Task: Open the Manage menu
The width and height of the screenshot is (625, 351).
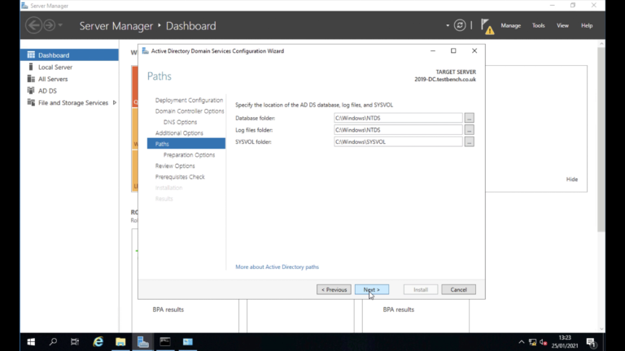Action: pyautogui.click(x=510, y=25)
